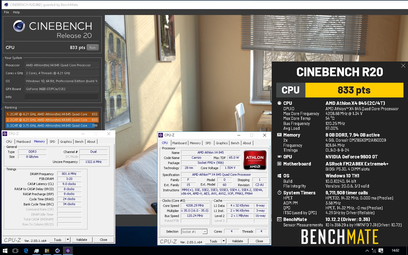This screenshot has width=408, height=255.
Task: Click Close button in Memory CPU-Z window
Action: (x=103, y=240)
